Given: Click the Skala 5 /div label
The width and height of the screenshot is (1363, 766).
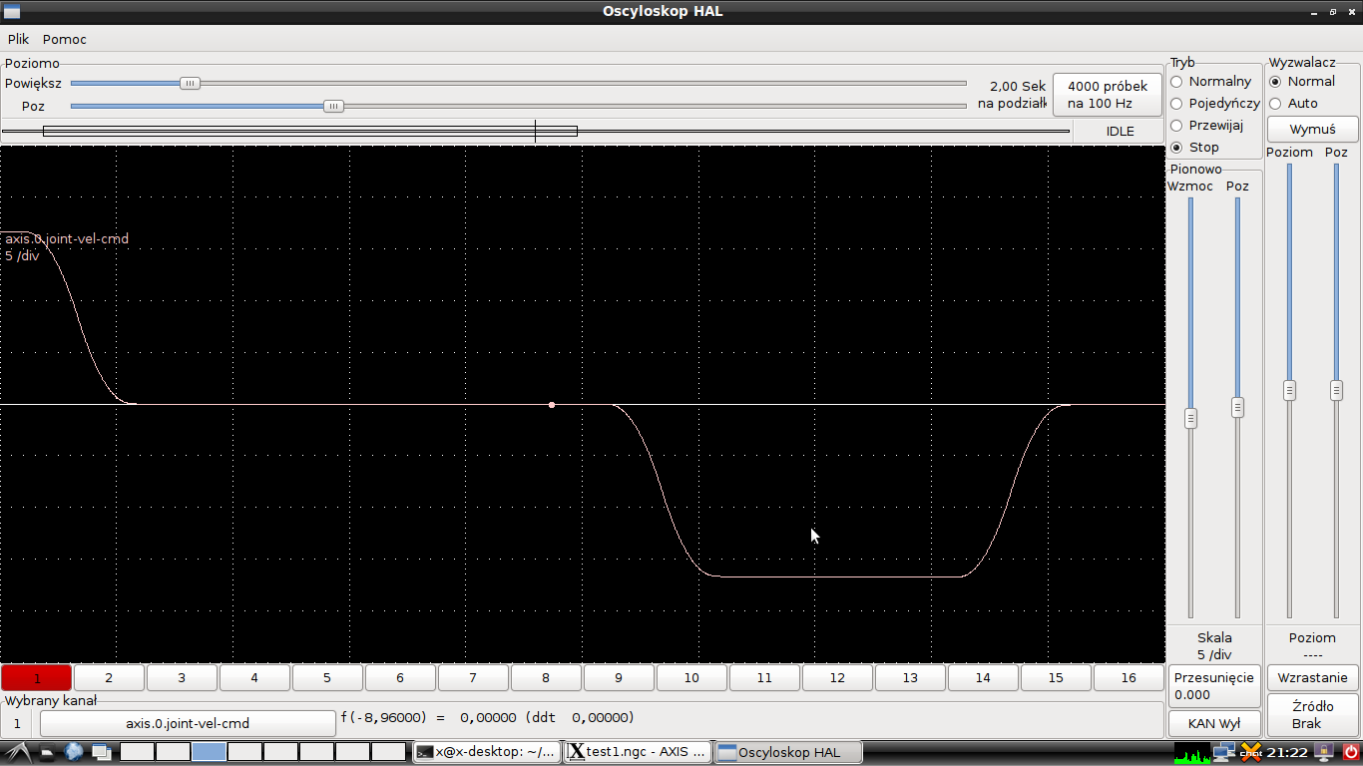Looking at the screenshot, I should (1214, 646).
